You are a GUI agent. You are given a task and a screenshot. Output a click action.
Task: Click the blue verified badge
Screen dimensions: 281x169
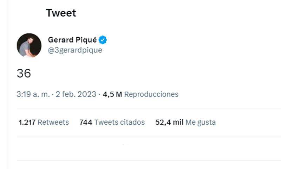[x=103, y=40]
